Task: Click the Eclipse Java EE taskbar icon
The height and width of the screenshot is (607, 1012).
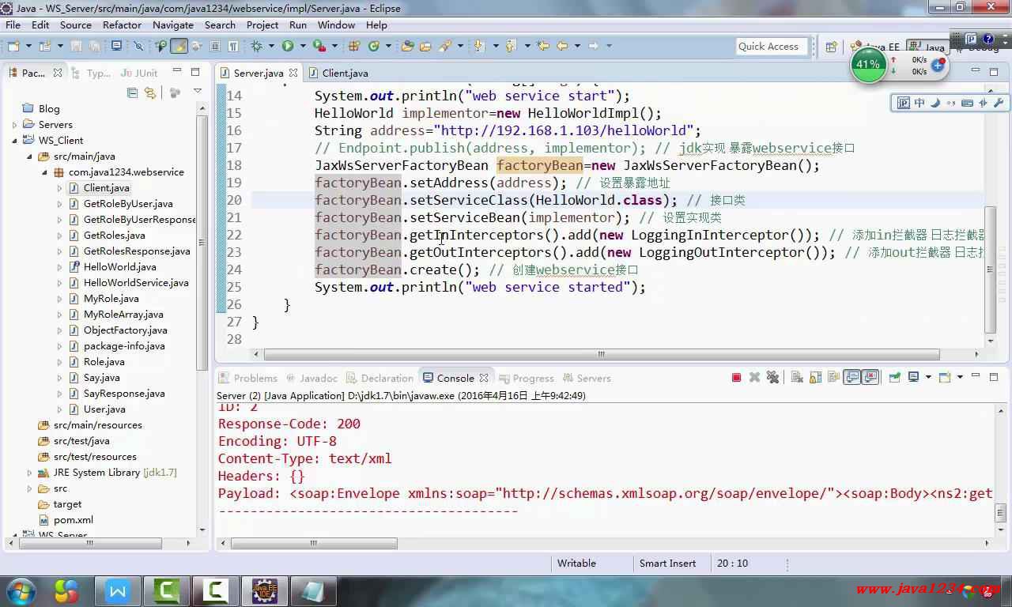Action: 265,590
